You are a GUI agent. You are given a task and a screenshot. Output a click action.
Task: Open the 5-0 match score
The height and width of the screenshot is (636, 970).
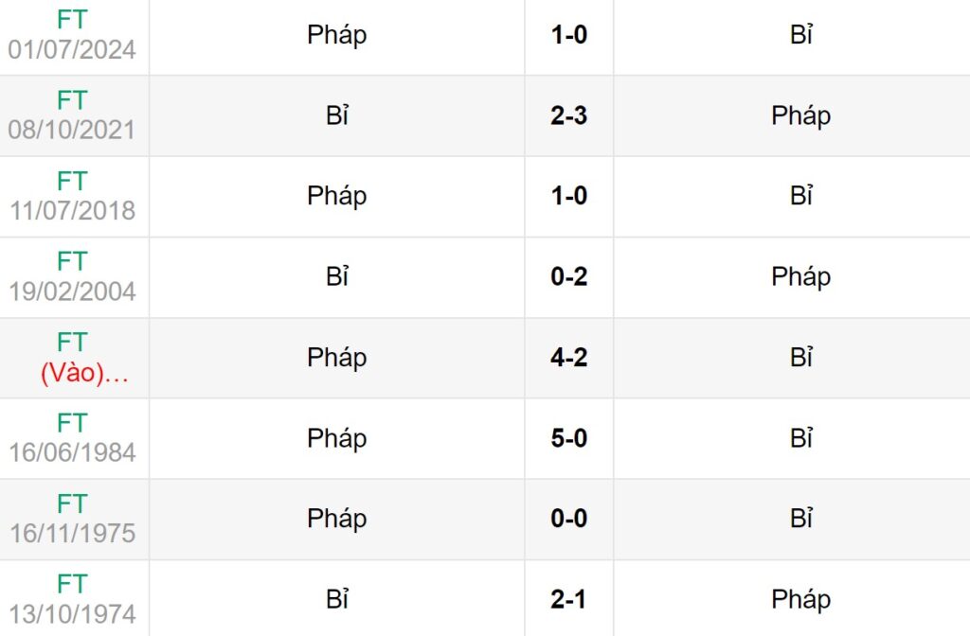pos(568,438)
